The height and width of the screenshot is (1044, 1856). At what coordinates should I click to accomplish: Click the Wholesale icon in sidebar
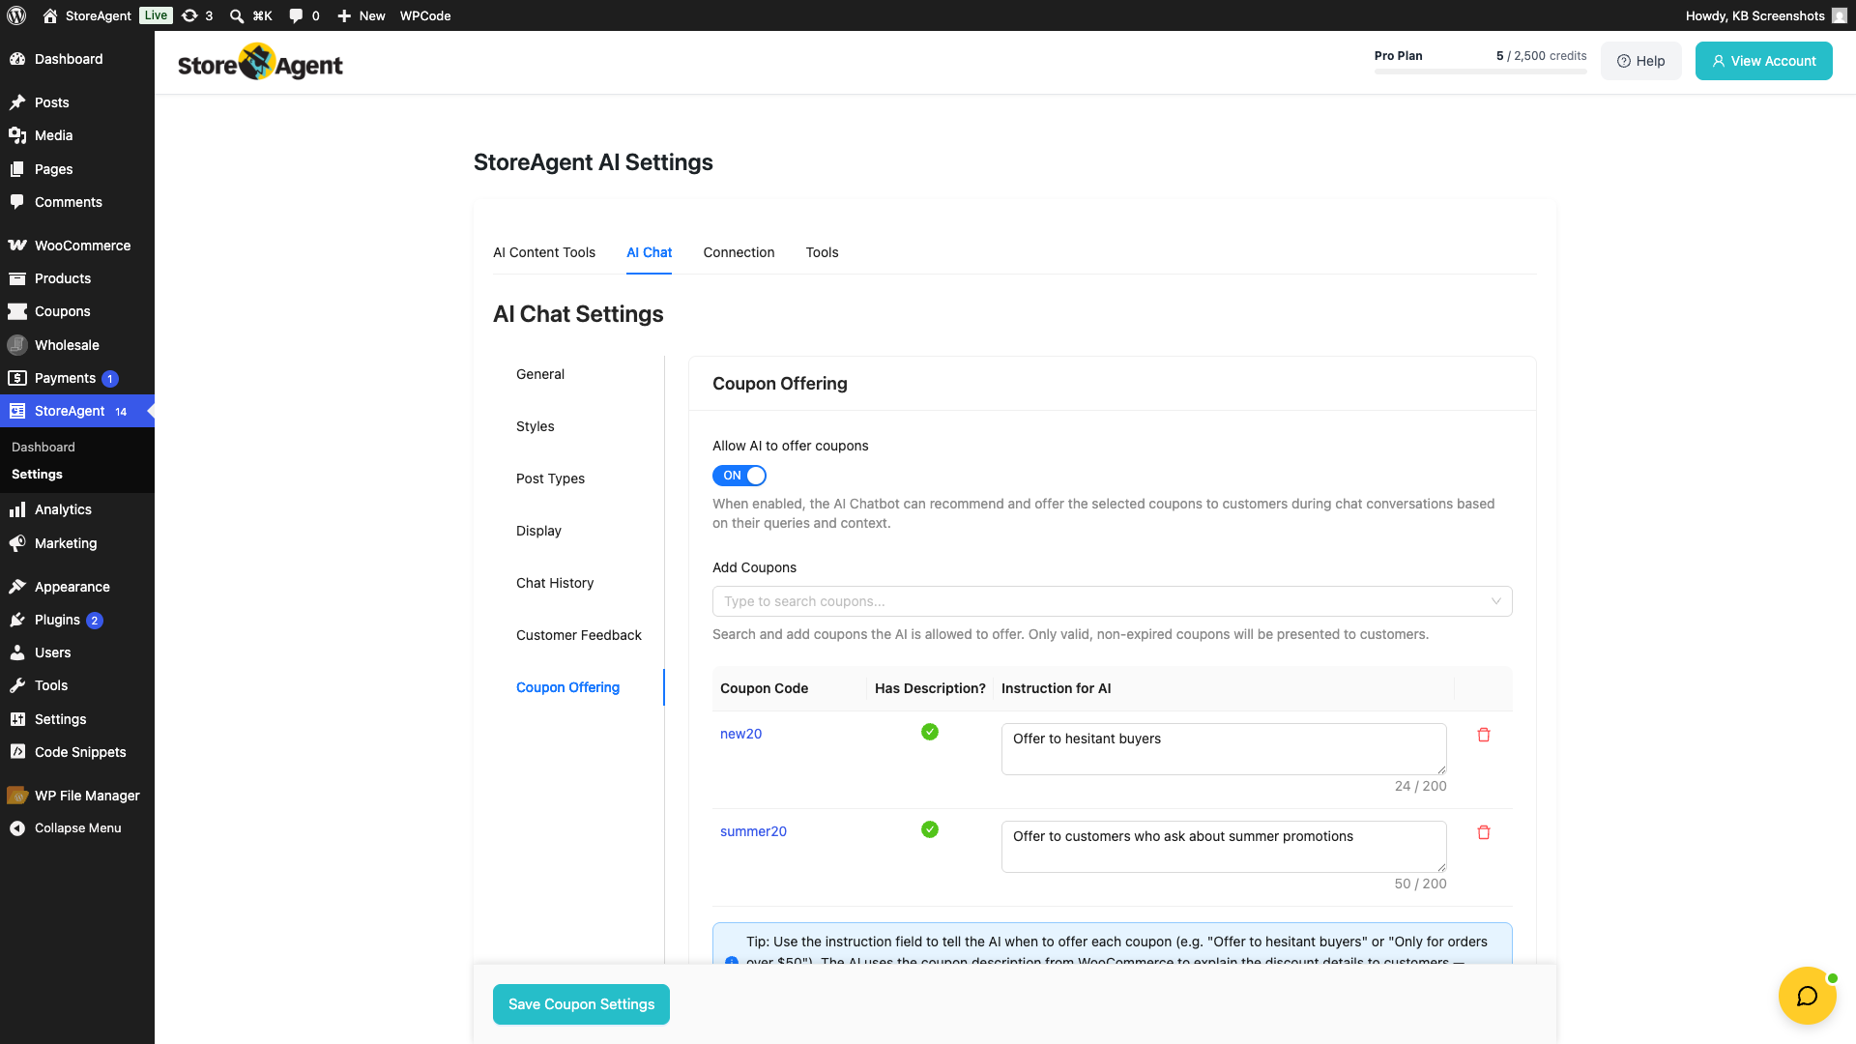17,345
